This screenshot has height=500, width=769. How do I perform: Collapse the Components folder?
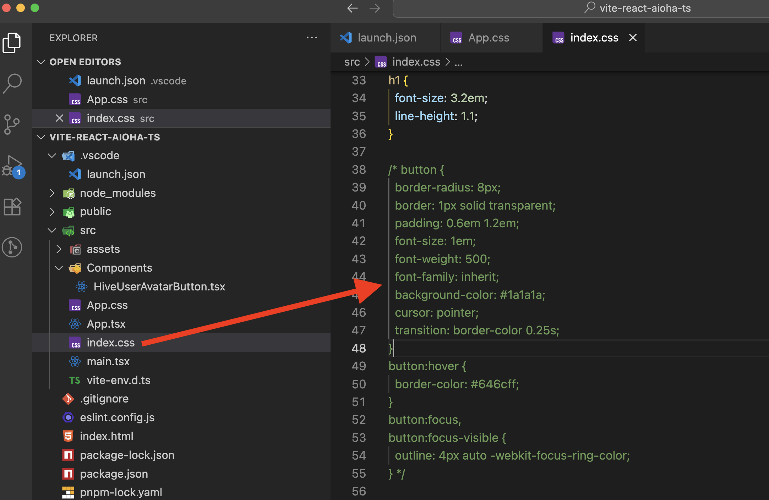tap(59, 268)
